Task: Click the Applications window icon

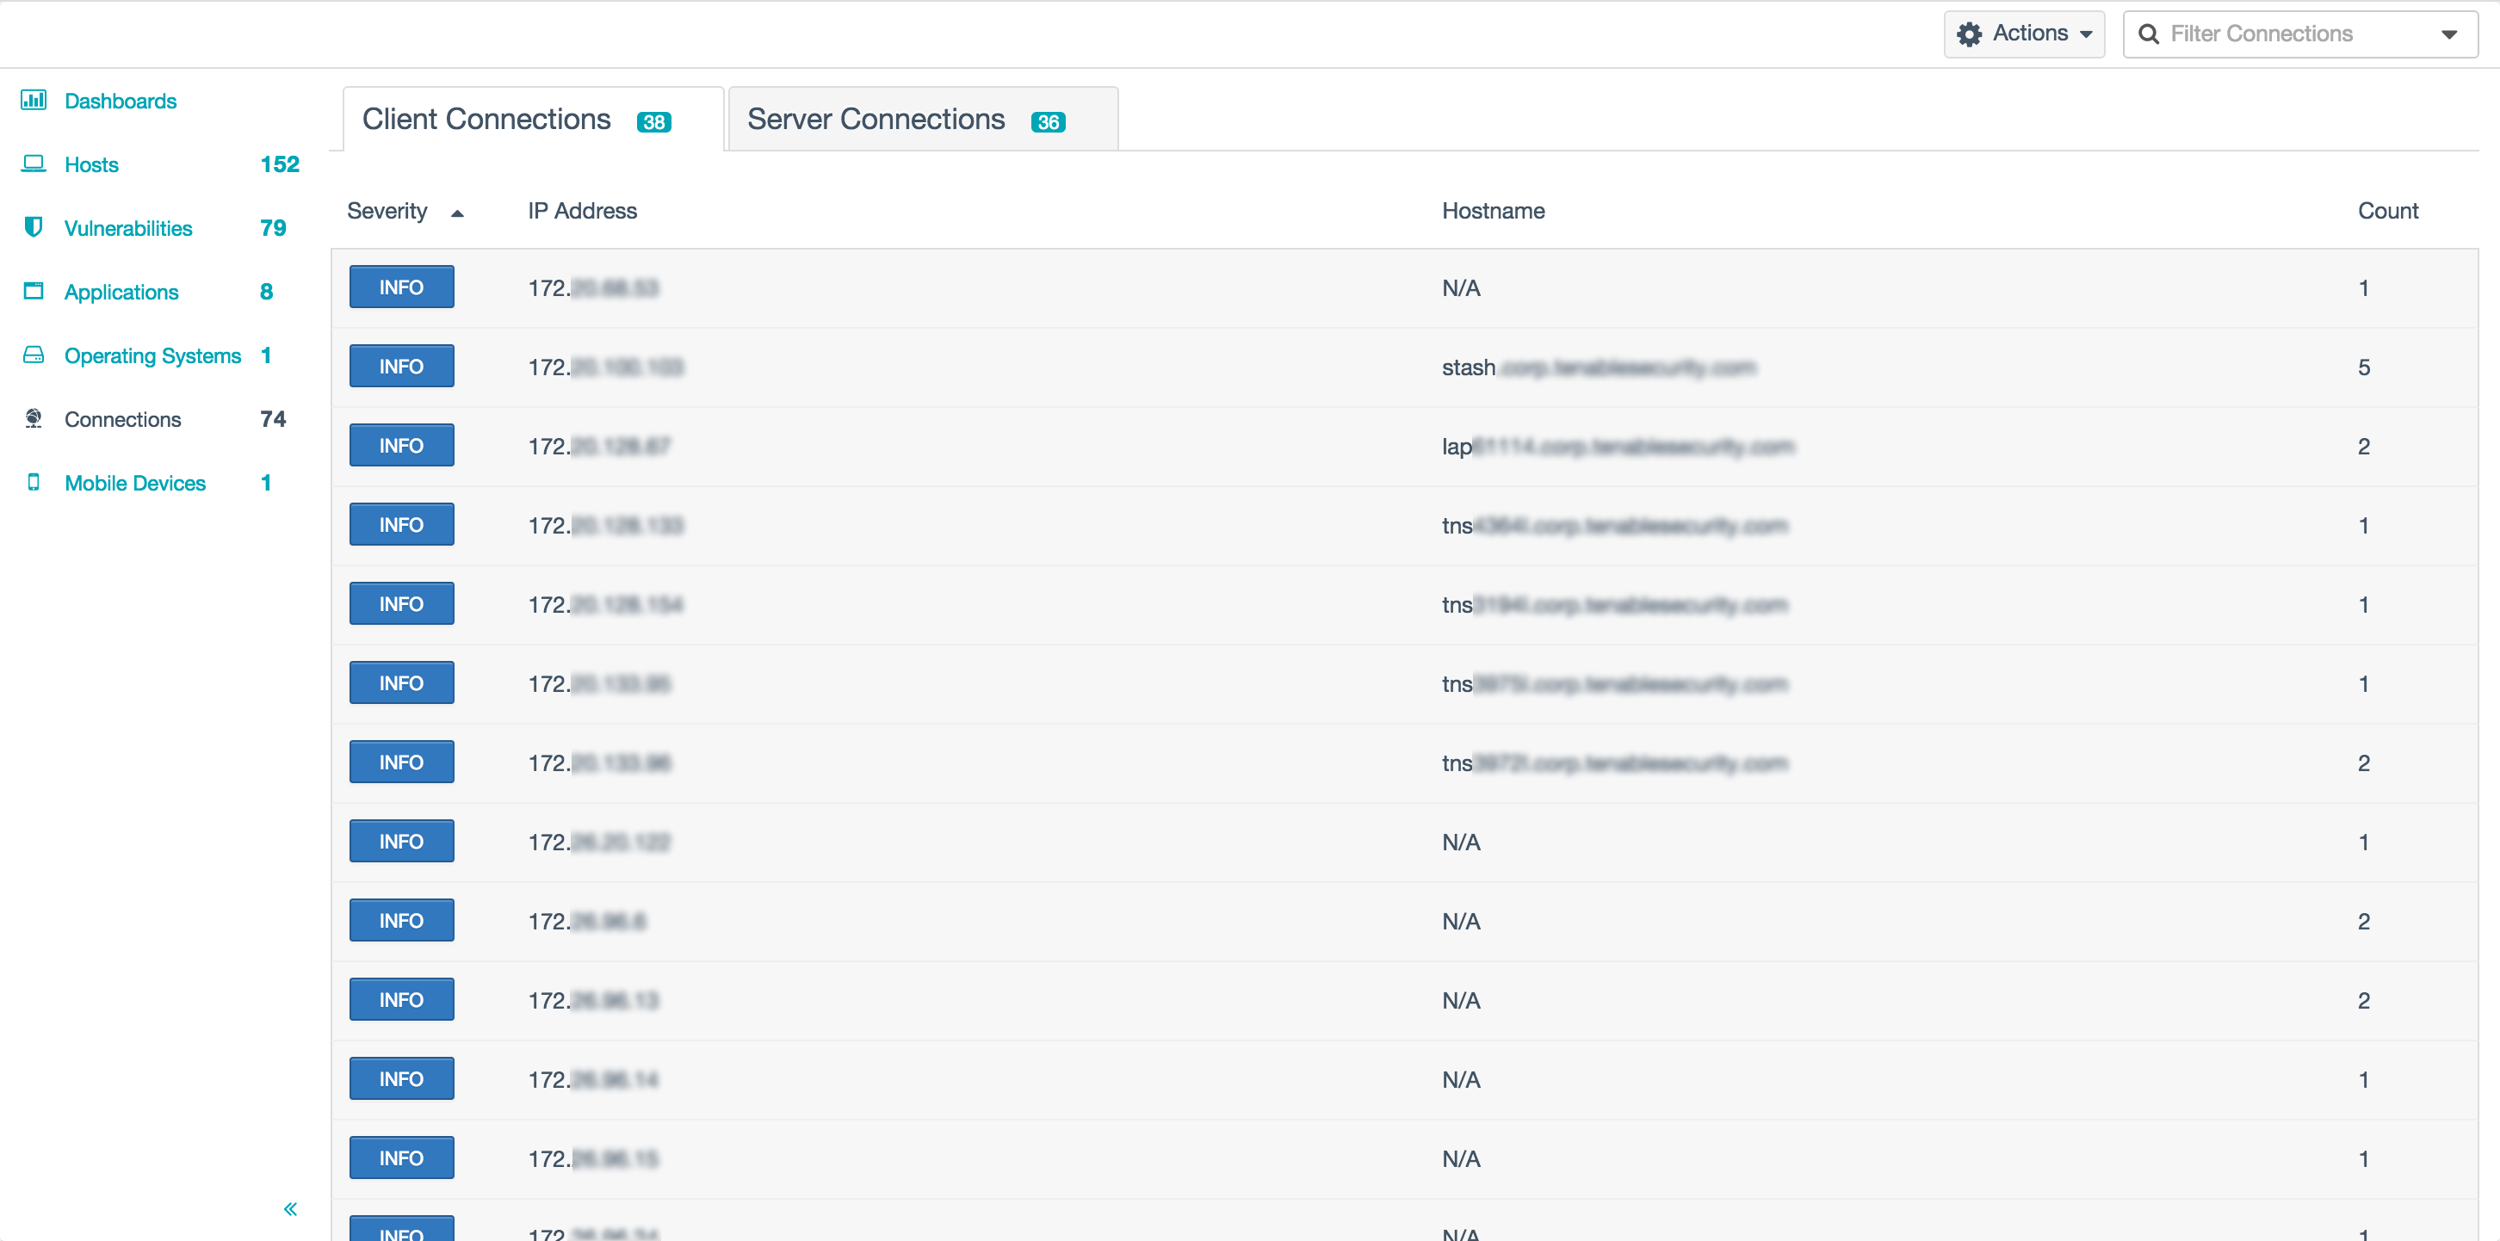Action: tap(34, 291)
